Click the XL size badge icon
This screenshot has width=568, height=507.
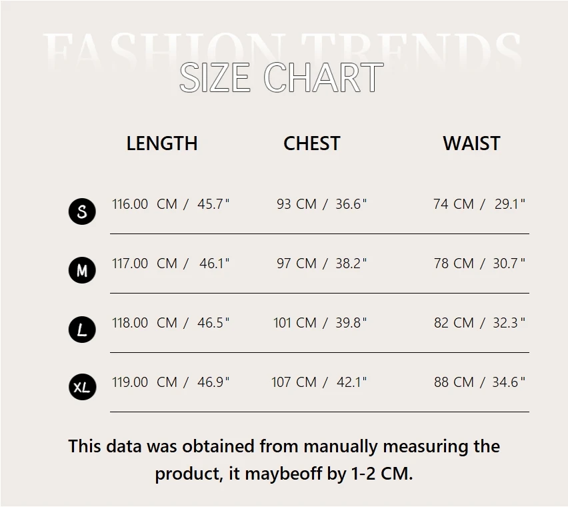(82, 387)
